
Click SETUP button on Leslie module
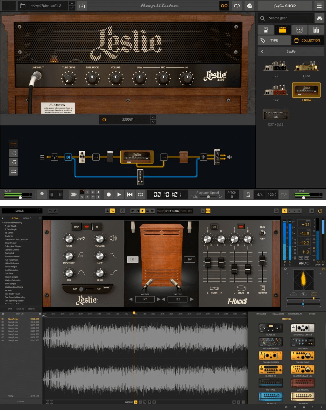click(77, 227)
